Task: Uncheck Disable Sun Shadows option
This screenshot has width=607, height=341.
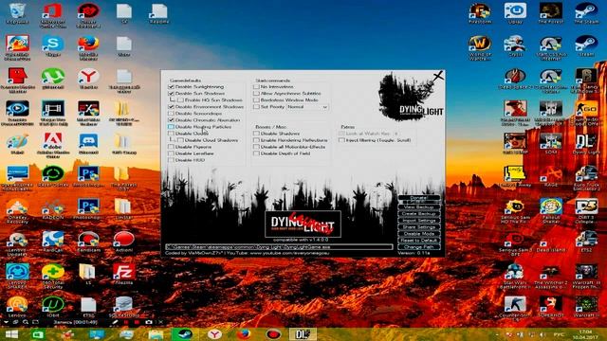Action: pos(171,94)
